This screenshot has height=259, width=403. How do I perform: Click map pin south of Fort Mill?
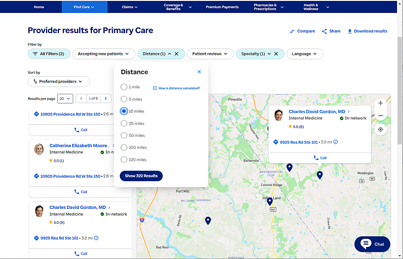207,221
